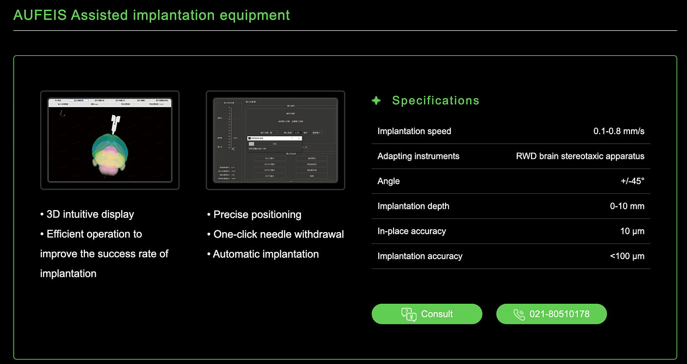This screenshot has width=687, height=364.
Task: Click the Consult button
Action: pyautogui.click(x=427, y=314)
